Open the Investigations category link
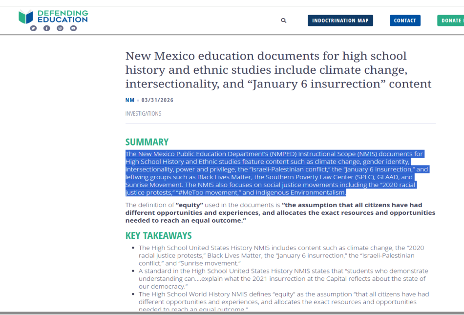Viewport: 464px width, 315px height. coord(143,114)
